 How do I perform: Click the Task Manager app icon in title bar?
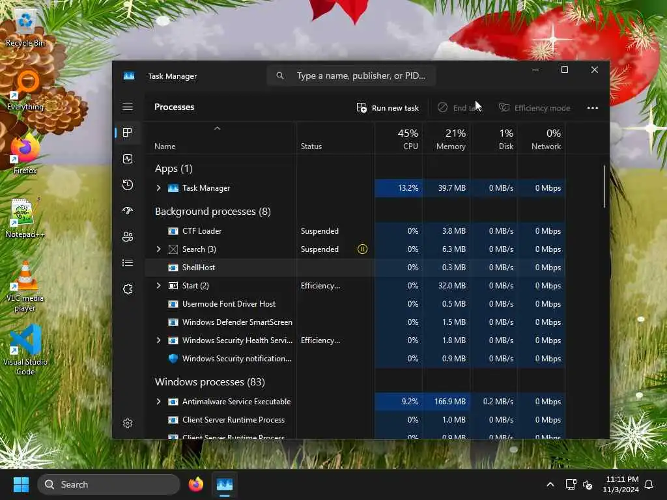coord(129,76)
